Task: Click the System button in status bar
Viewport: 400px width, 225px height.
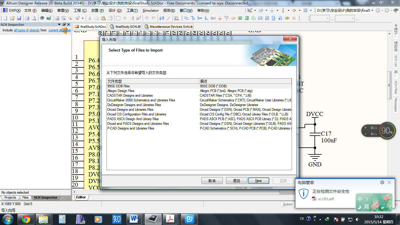Action: (288, 204)
